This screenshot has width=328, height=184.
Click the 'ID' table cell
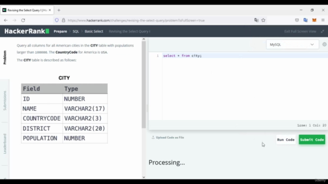coord(42,99)
